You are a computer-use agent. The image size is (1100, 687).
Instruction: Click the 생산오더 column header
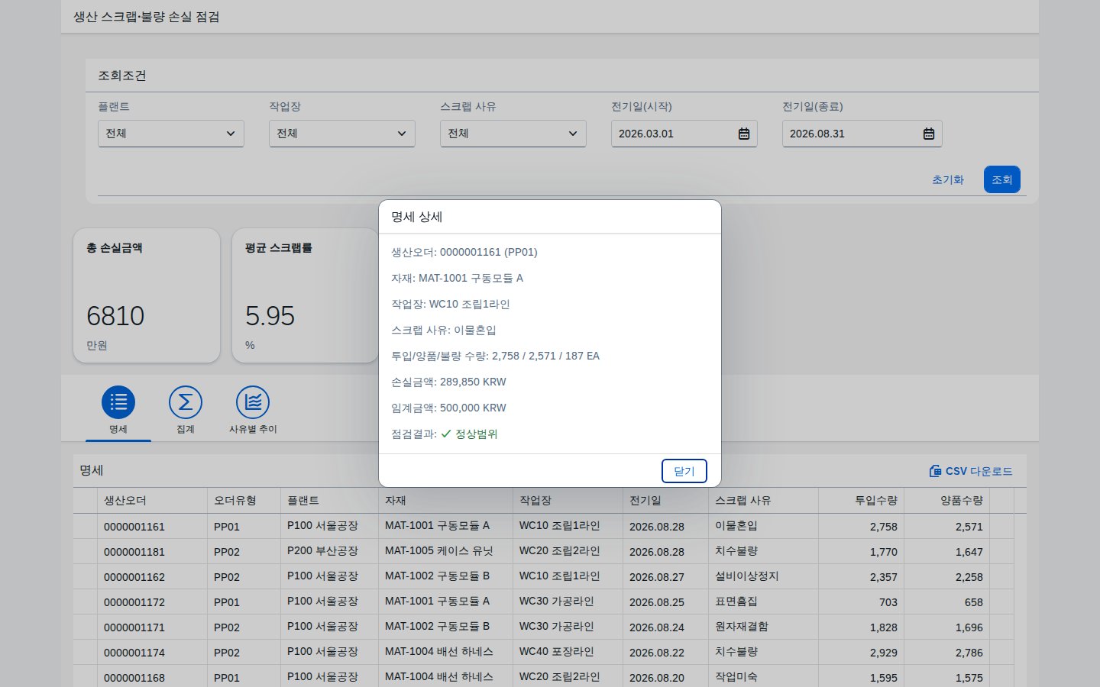point(153,501)
